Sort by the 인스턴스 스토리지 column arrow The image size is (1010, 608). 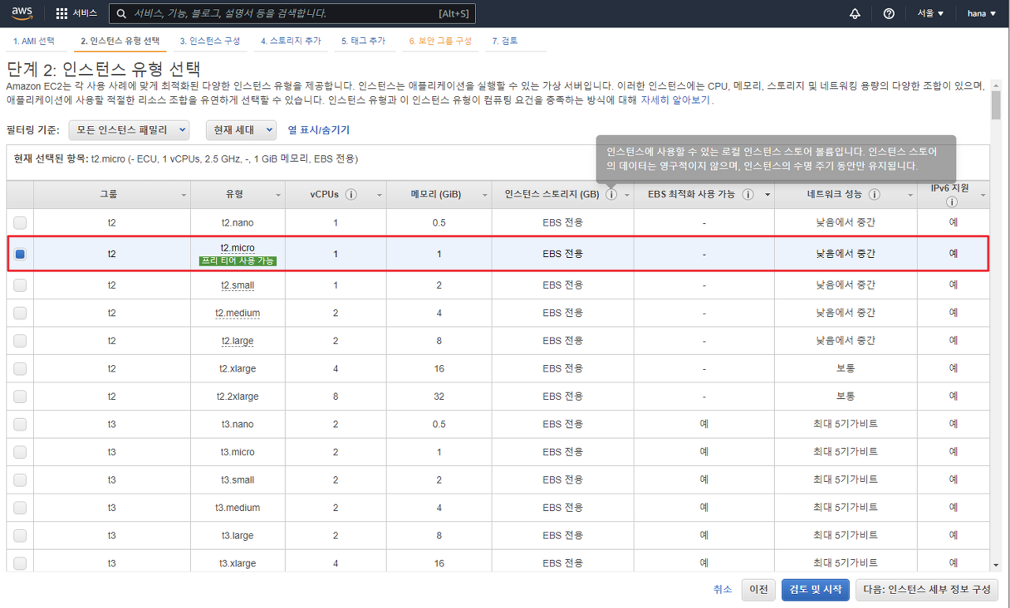click(627, 195)
